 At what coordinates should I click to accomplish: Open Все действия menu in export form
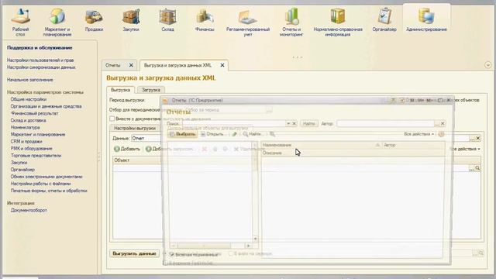465,149
